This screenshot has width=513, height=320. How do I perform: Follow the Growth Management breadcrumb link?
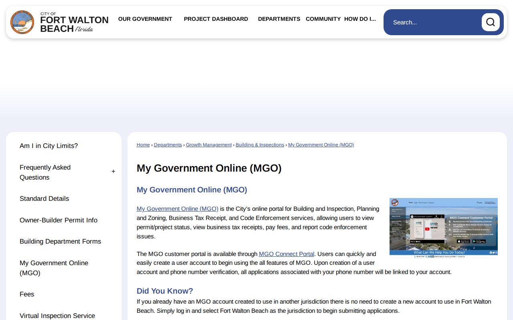209,145
